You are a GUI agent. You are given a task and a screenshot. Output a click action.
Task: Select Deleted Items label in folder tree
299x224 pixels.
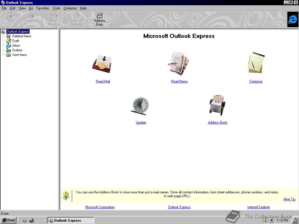[22, 36]
